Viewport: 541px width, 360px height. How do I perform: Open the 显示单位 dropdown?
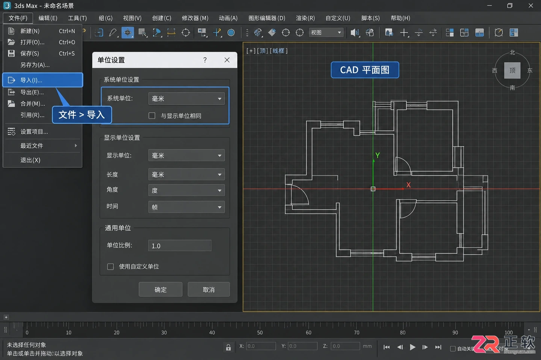(x=187, y=155)
